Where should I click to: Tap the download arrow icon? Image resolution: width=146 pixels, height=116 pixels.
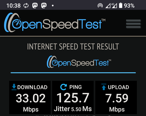(14, 87)
